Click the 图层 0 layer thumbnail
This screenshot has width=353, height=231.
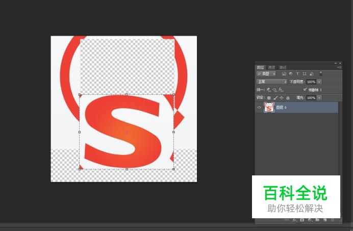pyautogui.click(x=269, y=108)
